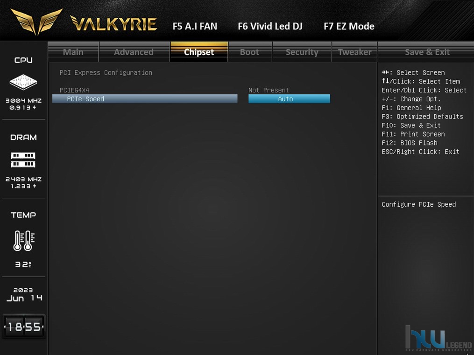
Task: Click the Valkyrie winged logo
Action: pyautogui.click(x=37, y=21)
